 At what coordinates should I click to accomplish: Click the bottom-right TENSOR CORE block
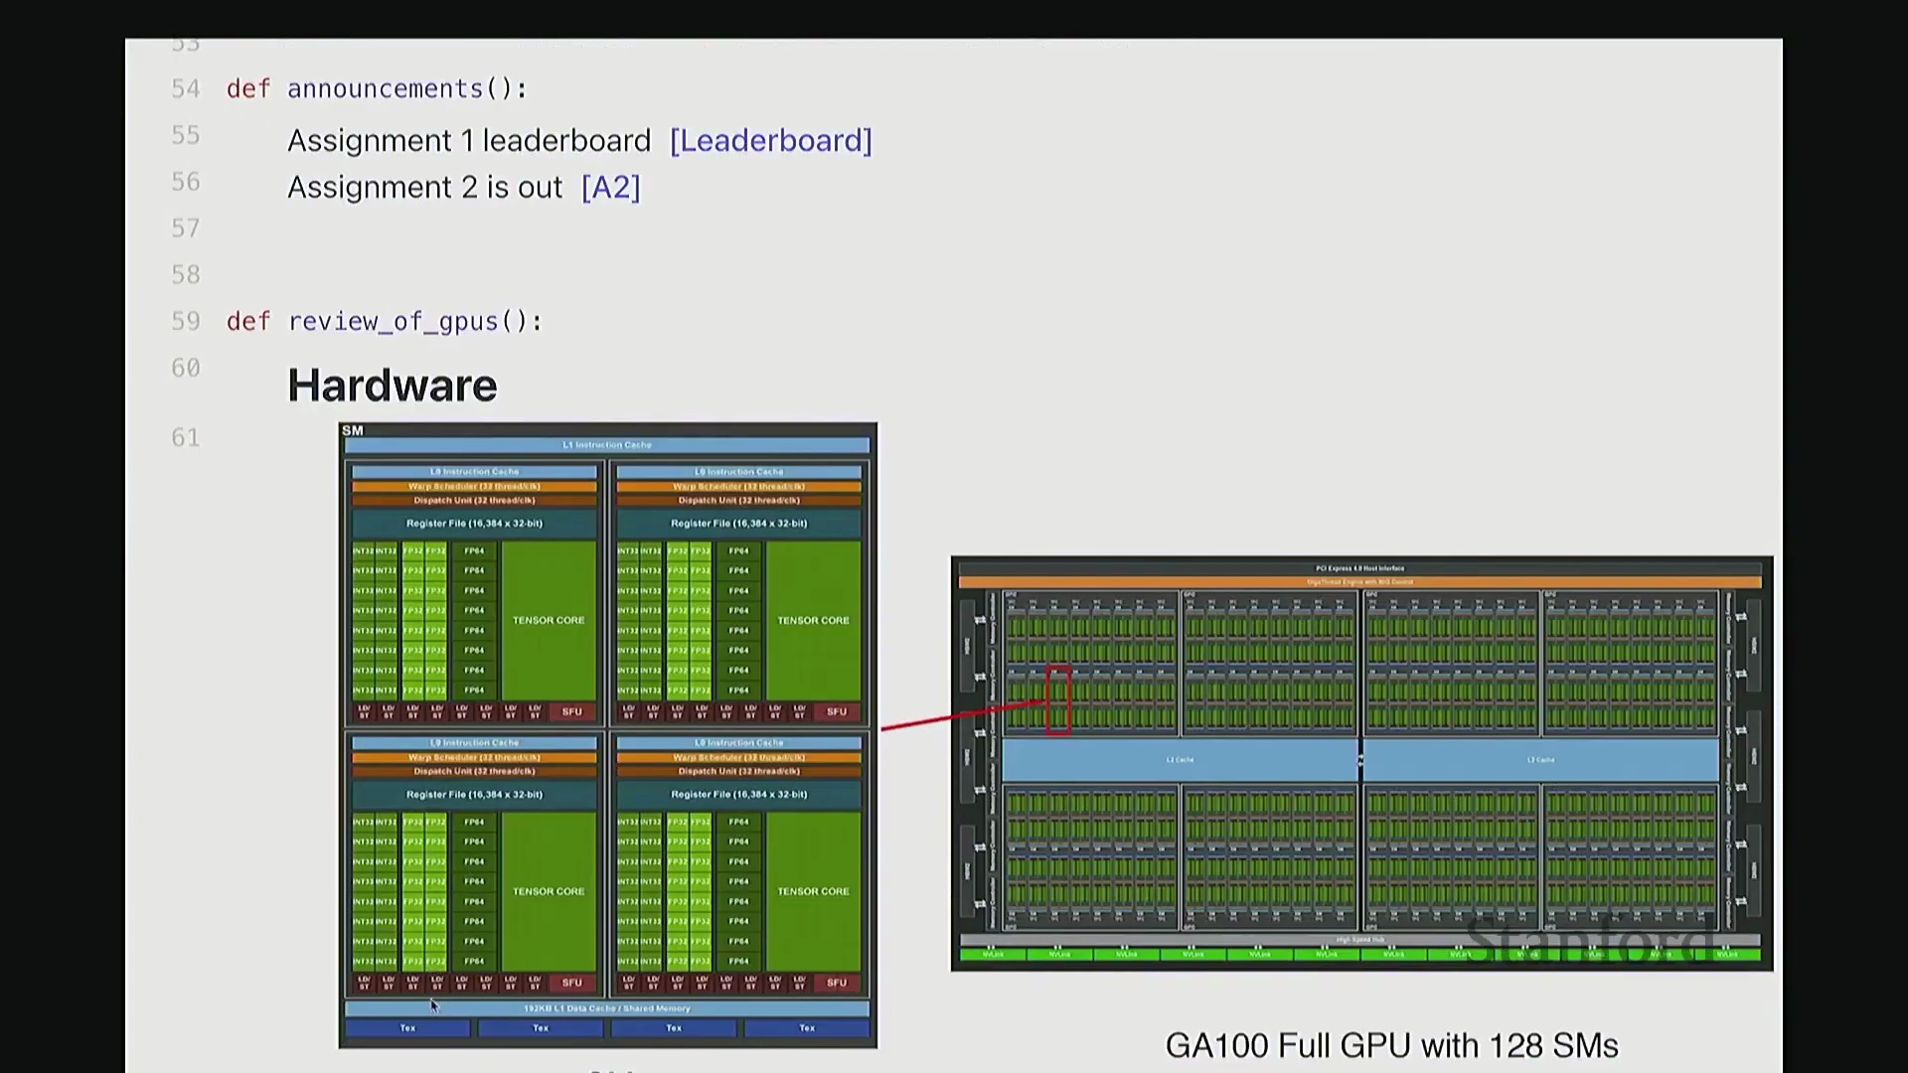813,891
